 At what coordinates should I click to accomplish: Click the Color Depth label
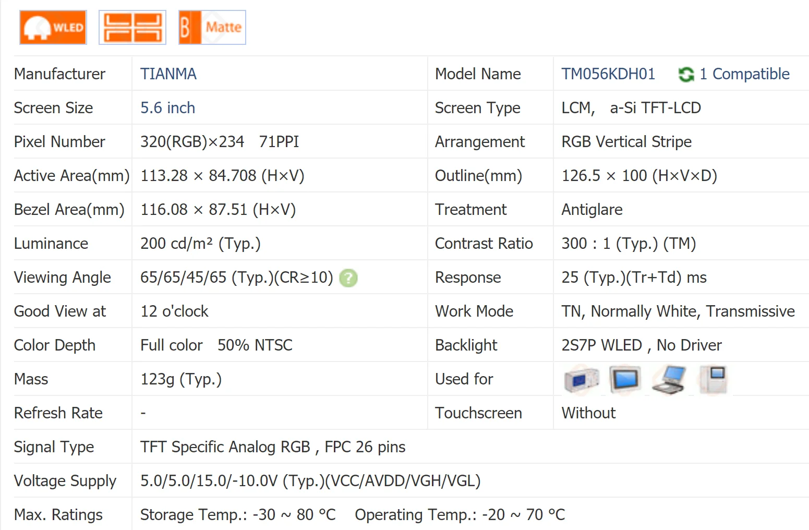tap(55, 345)
